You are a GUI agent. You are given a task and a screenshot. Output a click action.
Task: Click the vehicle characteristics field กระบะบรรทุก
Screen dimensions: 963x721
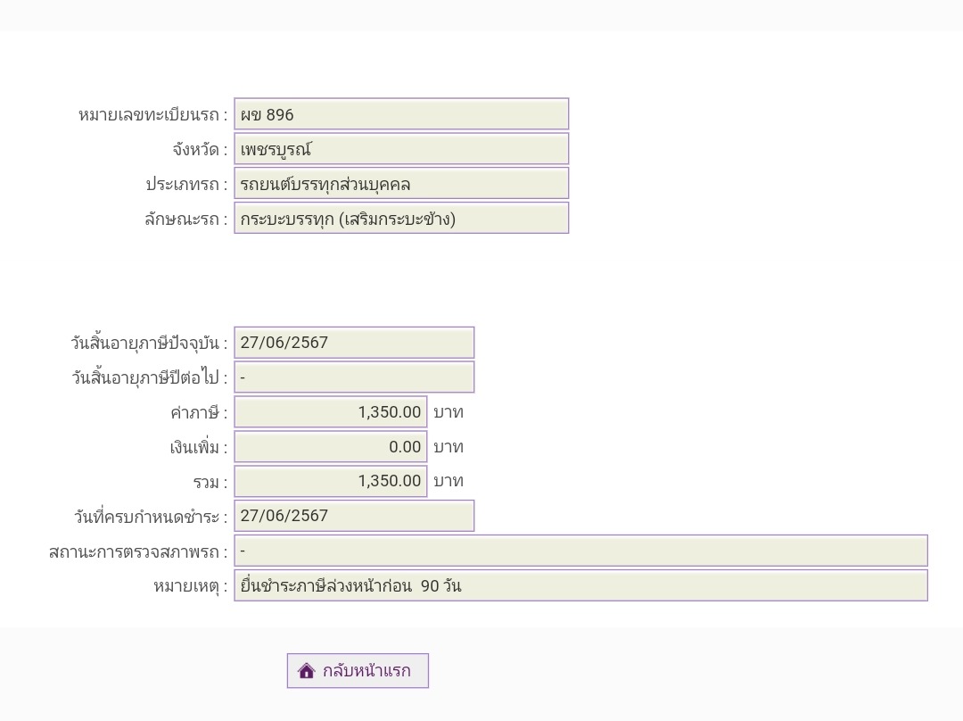click(x=401, y=219)
